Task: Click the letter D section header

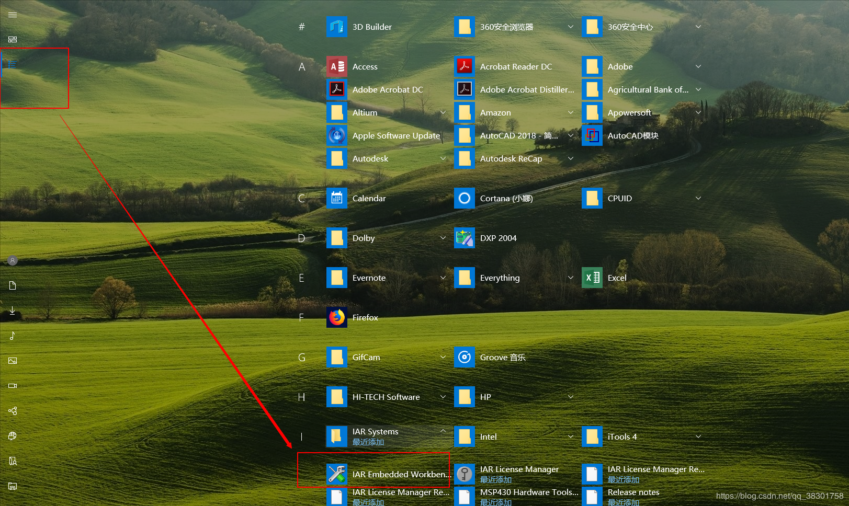Action: coord(302,238)
